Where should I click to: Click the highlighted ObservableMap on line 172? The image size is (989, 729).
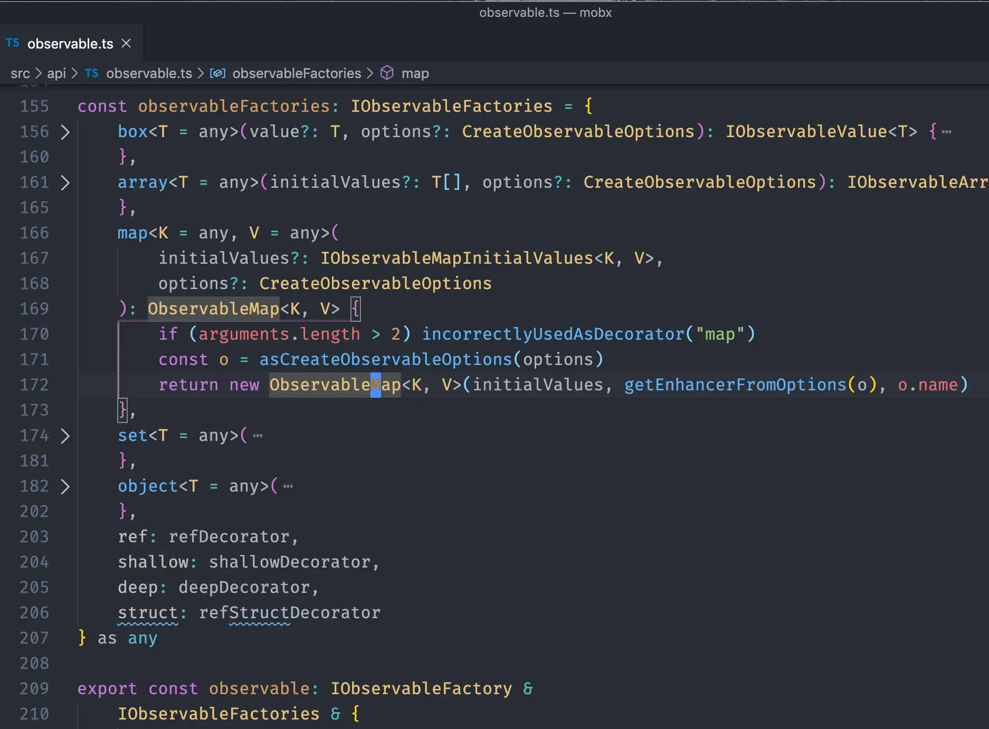click(x=335, y=385)
